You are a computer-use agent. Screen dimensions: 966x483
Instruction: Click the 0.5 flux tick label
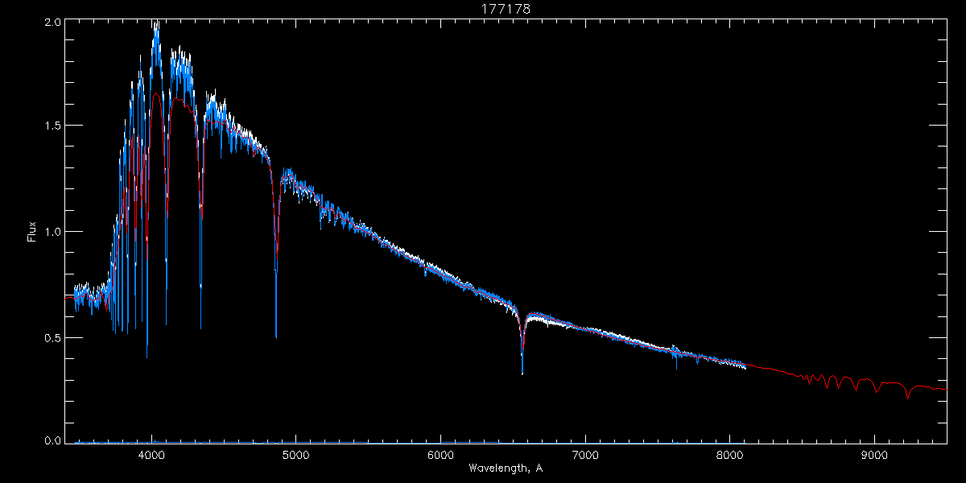pos(52,337)
